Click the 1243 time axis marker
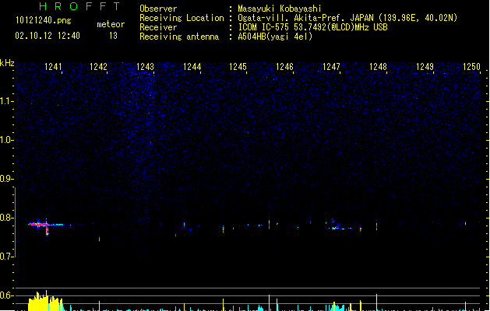 click(x=146, y=67)
